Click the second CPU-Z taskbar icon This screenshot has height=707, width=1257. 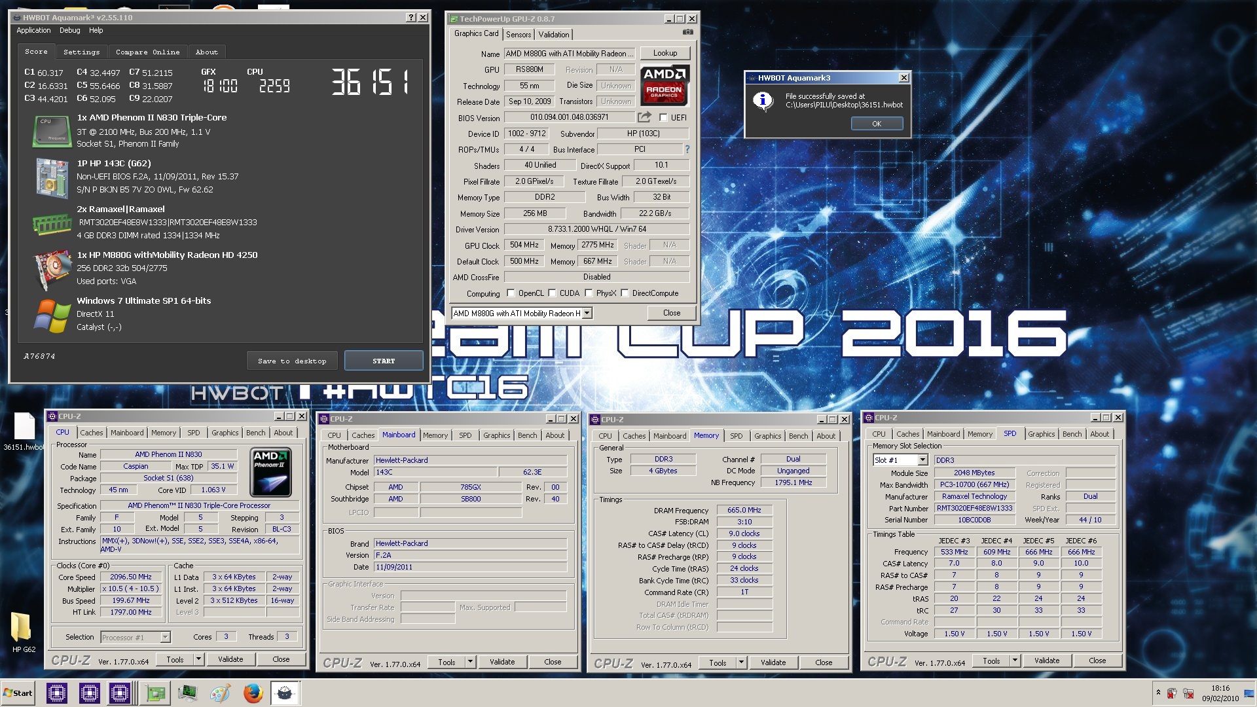pyautogui.click(x=89, y=693)
